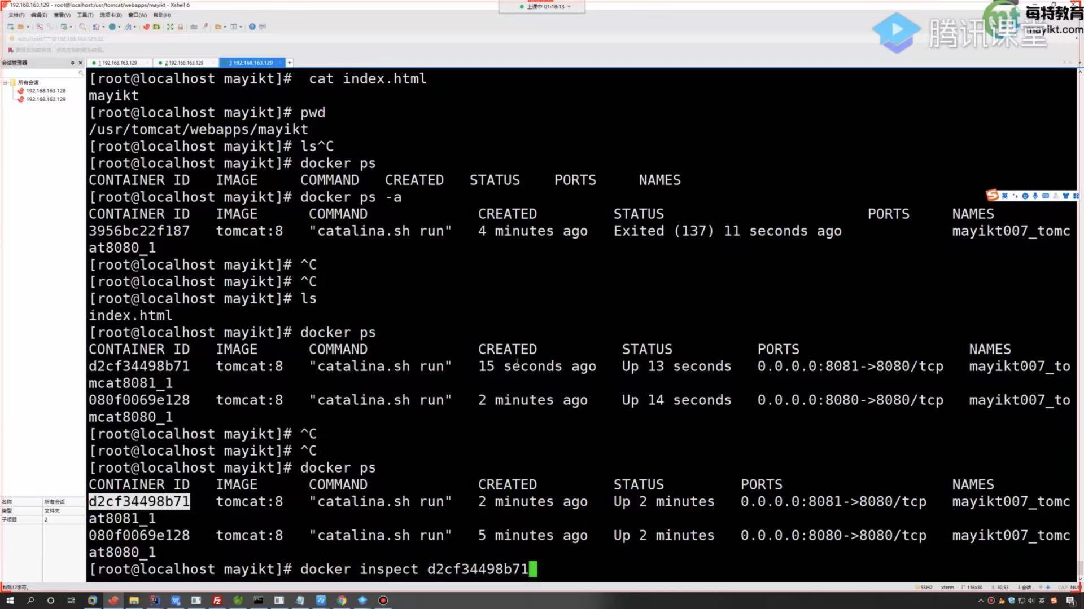Open the 文件(F) menu
Screen dimensions: 1084x609
click(x=16, y=15)
